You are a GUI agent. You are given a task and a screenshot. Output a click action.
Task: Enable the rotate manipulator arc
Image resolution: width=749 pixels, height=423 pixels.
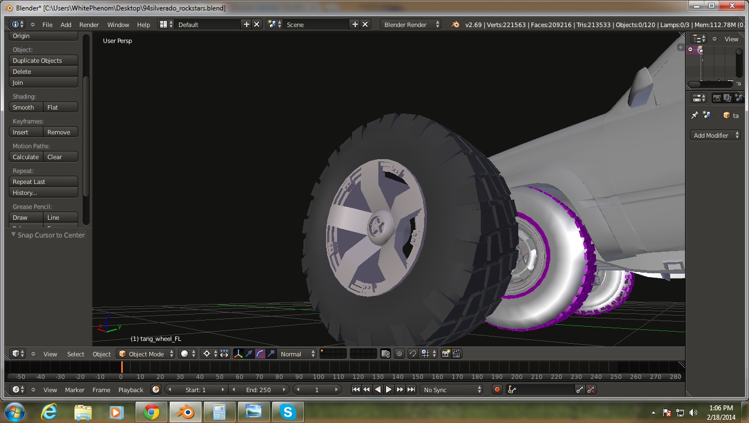tap(260, 354)
